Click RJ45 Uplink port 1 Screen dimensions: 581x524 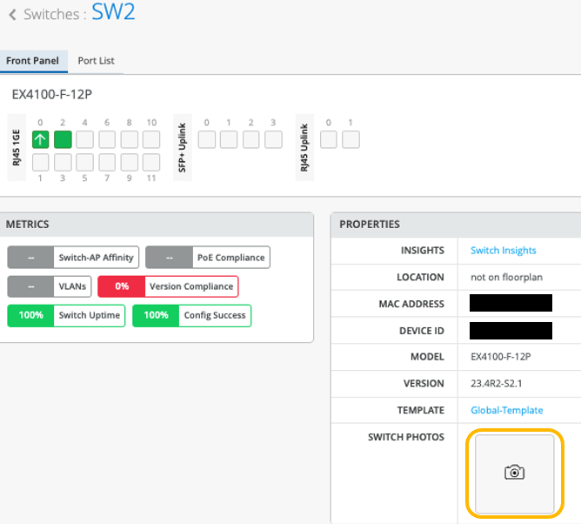click(351, 139)
